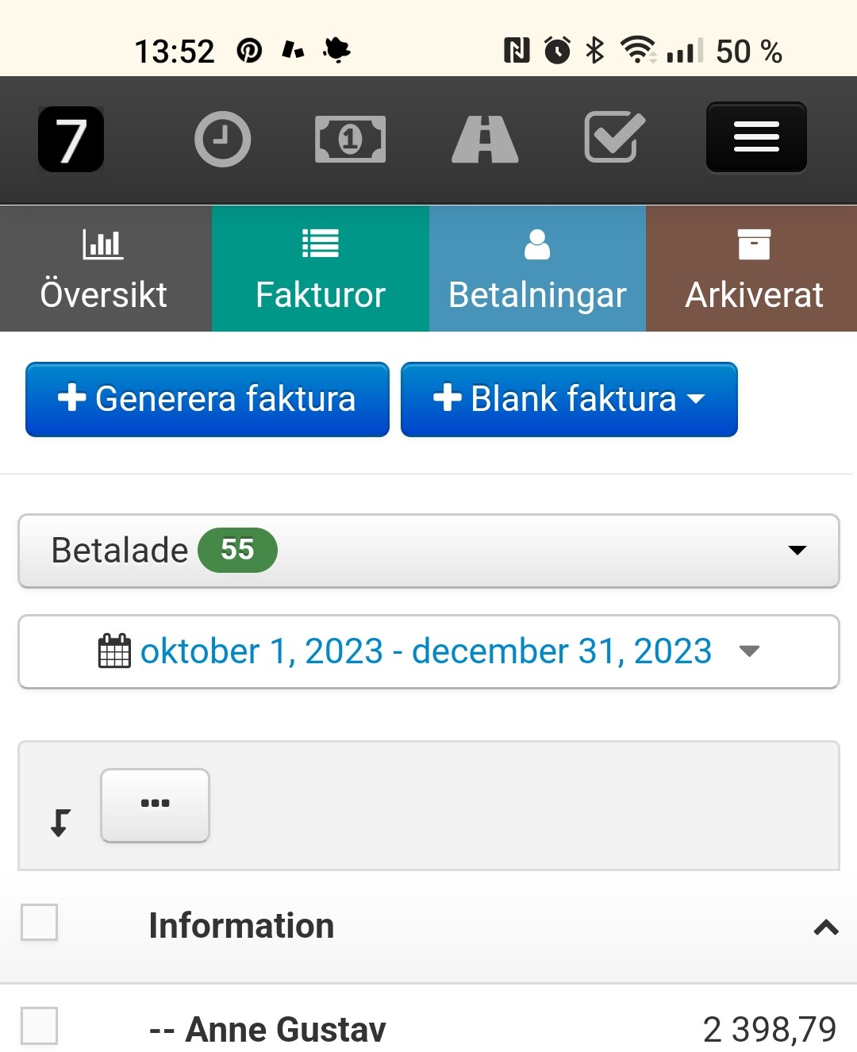Open the clock time-tracking icon
Screen dimensions: 857x1052
tap(223, 140)
